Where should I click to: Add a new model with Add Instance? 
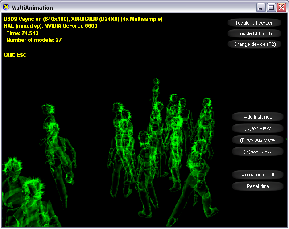[258, 117]
